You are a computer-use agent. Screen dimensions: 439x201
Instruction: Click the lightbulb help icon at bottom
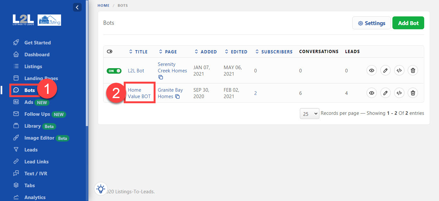[101, 189]
